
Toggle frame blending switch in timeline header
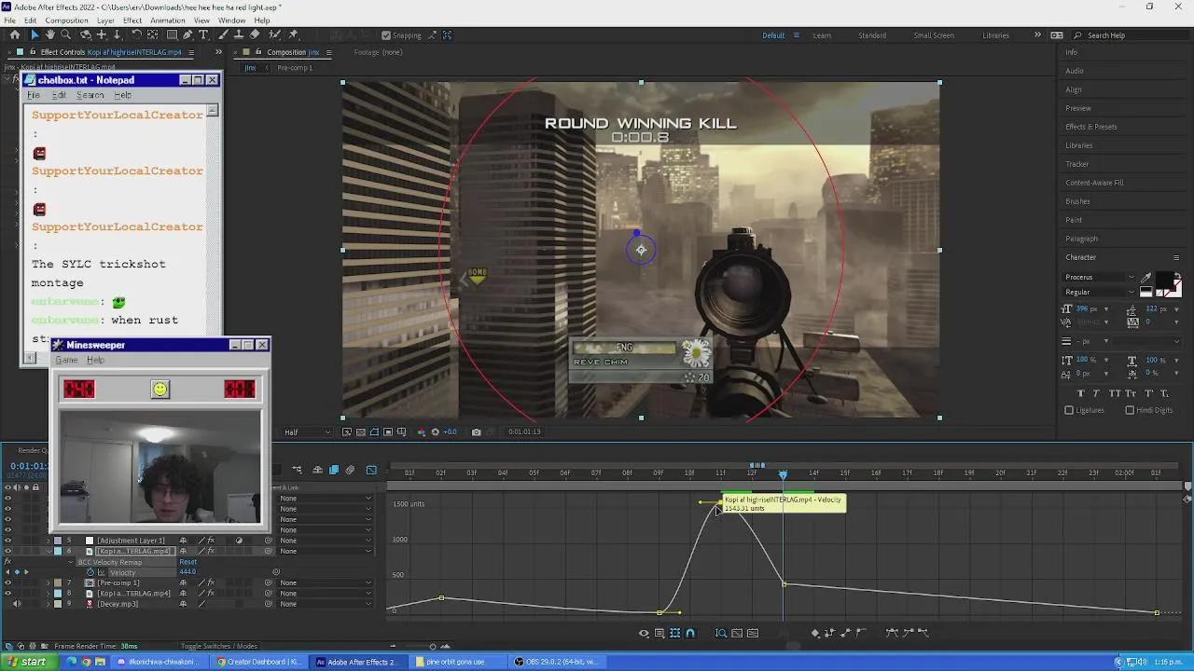coord(334,470)
